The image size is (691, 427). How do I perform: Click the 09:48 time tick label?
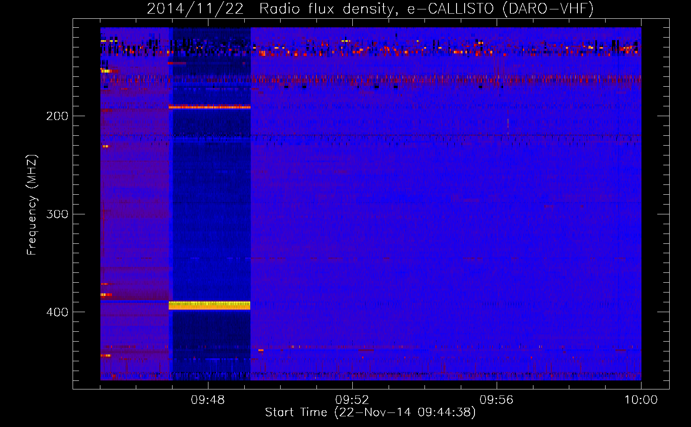208,400
